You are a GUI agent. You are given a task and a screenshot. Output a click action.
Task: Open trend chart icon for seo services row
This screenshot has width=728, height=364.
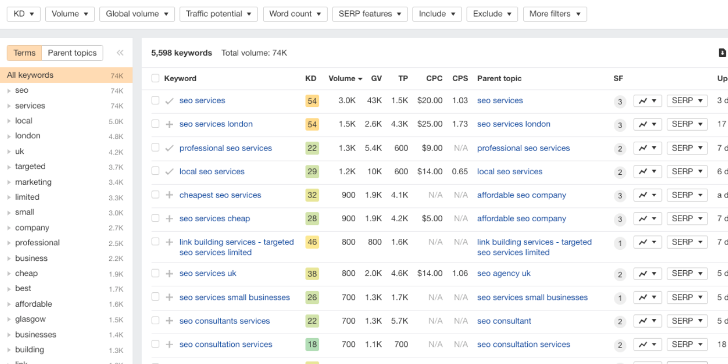[647, 101]
